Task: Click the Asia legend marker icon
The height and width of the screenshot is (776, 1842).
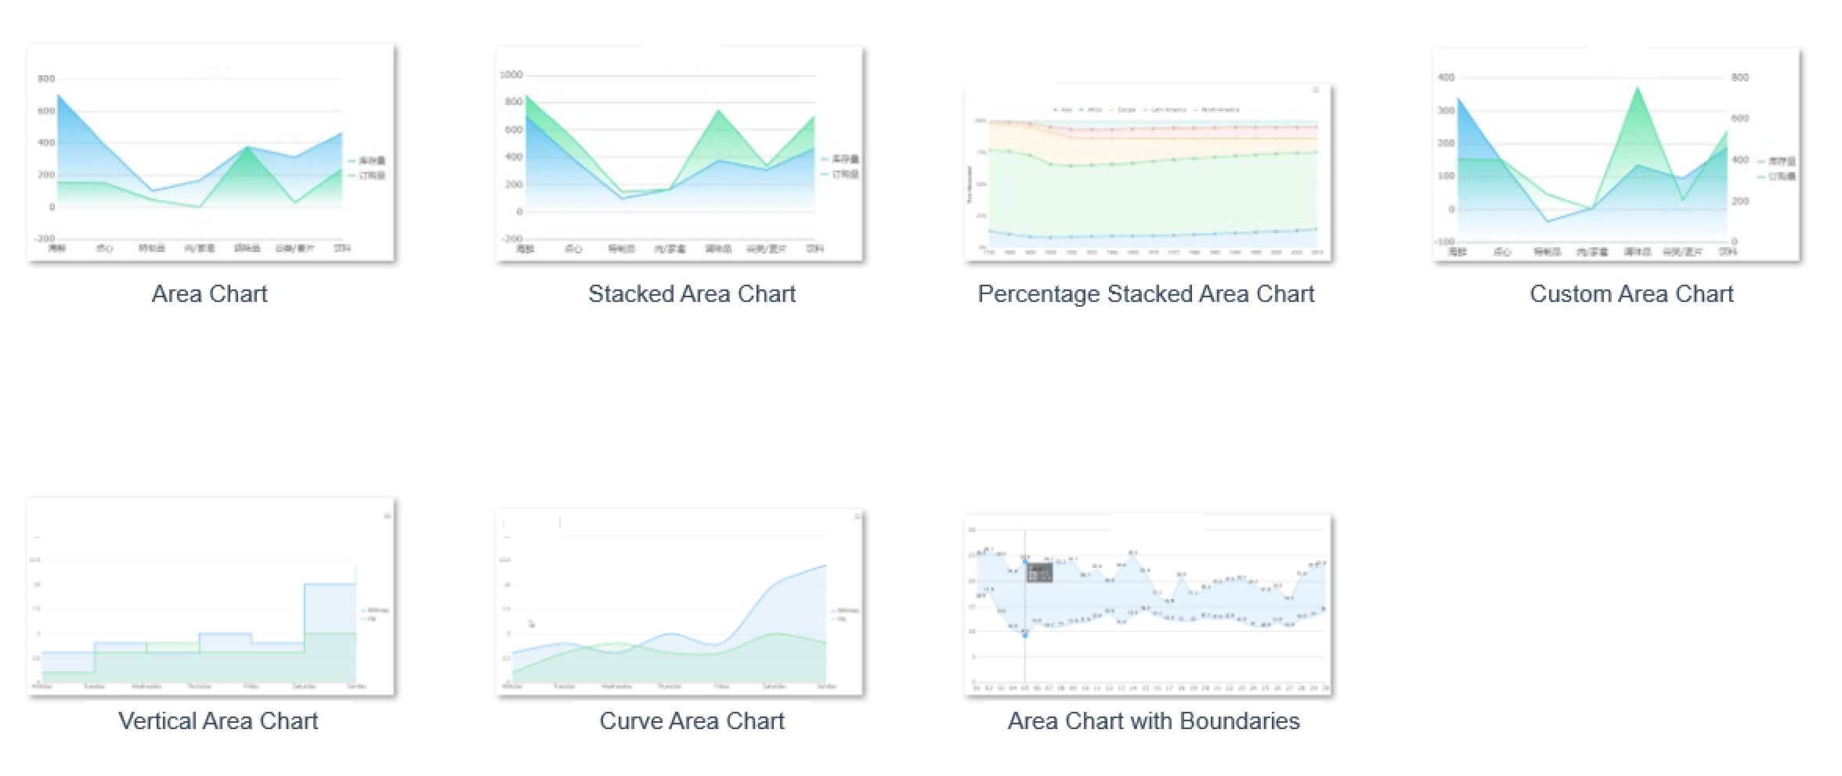Action: pos(1056,110)
